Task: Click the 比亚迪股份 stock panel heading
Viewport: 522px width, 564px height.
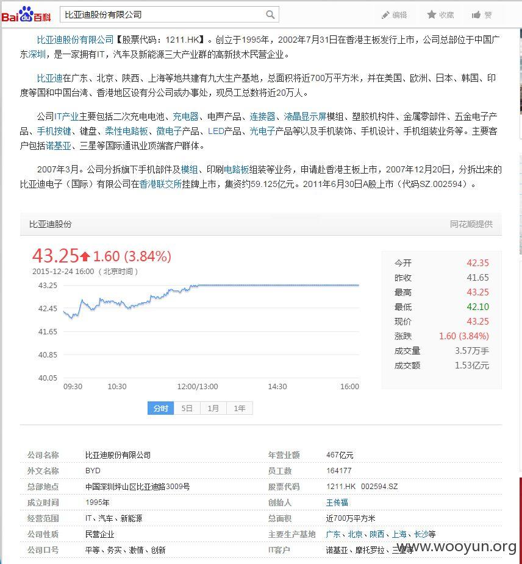Action: [x=51, y=224]
